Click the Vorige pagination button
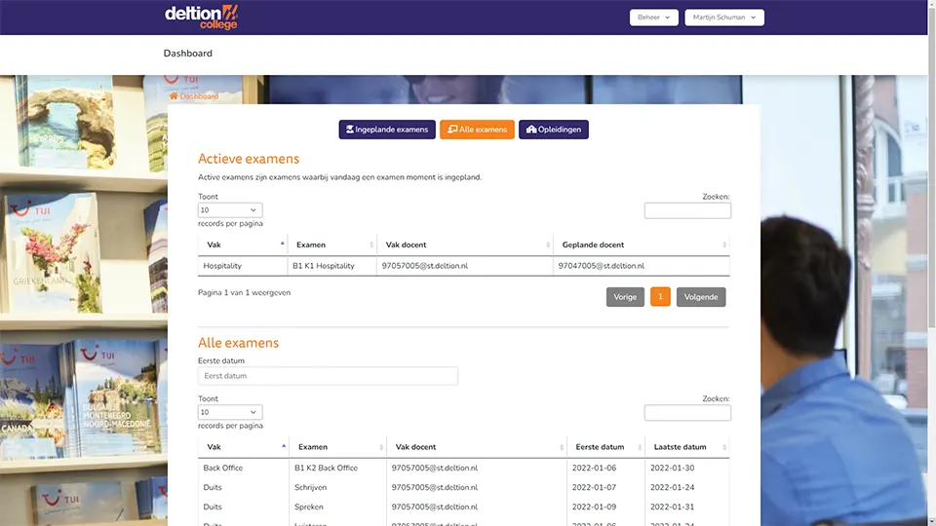 (x=625, y=297)
